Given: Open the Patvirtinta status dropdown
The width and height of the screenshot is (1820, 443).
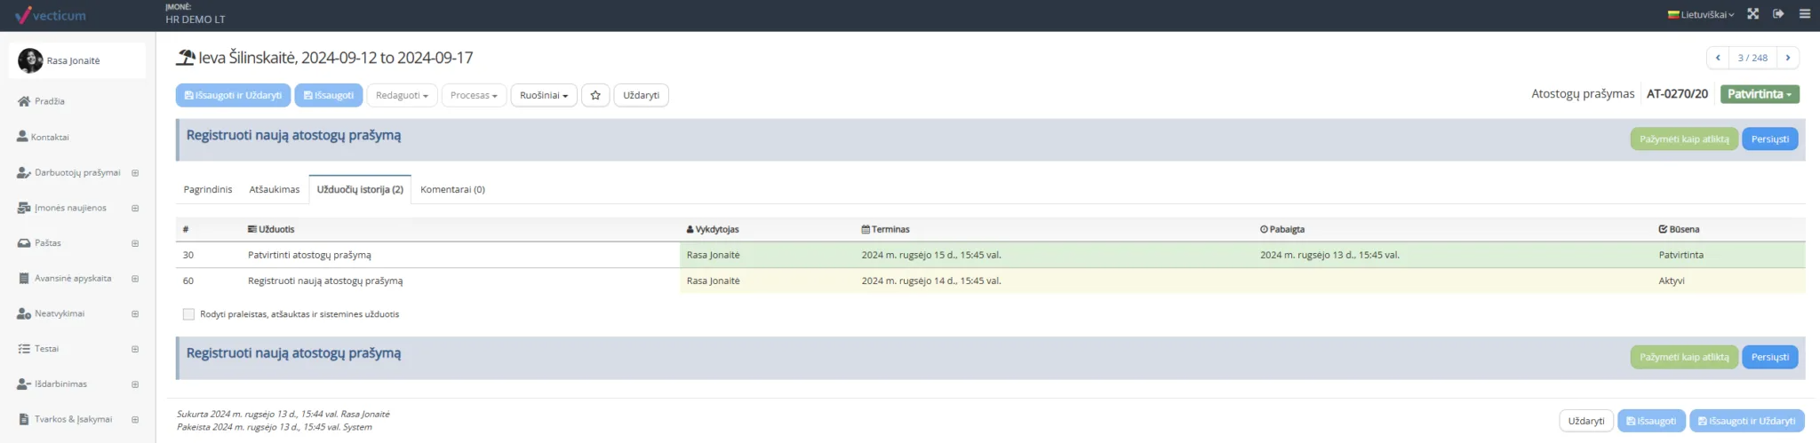Looking at the screenshot, I should (x=1759, y=94).
